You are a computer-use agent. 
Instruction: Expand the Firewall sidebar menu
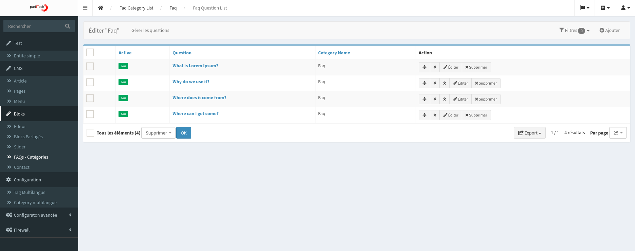pos(39,230)
